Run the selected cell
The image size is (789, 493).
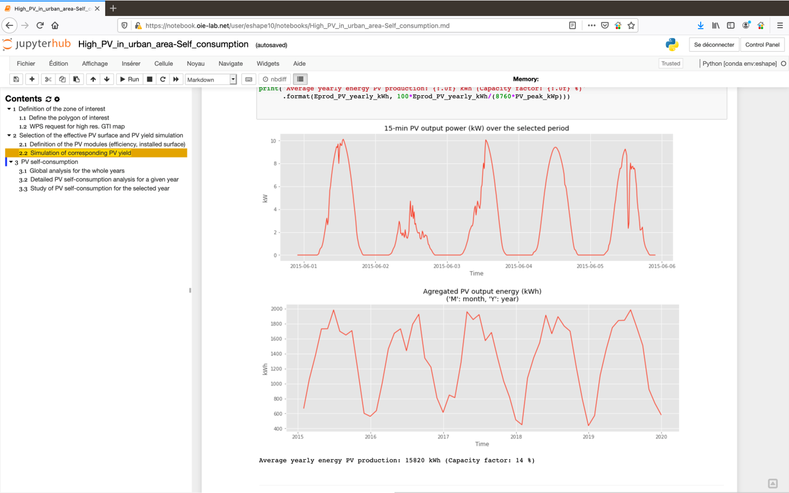(x=129, y=79)
